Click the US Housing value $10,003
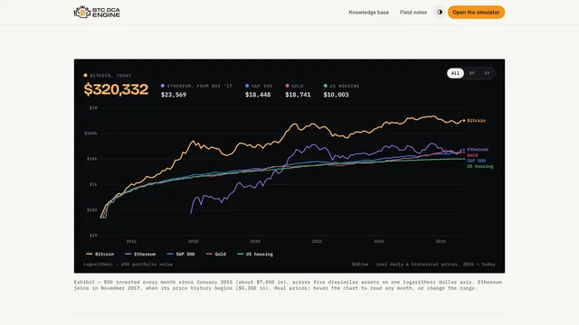The height and width of the screenshot is (325, 579). 336,95
